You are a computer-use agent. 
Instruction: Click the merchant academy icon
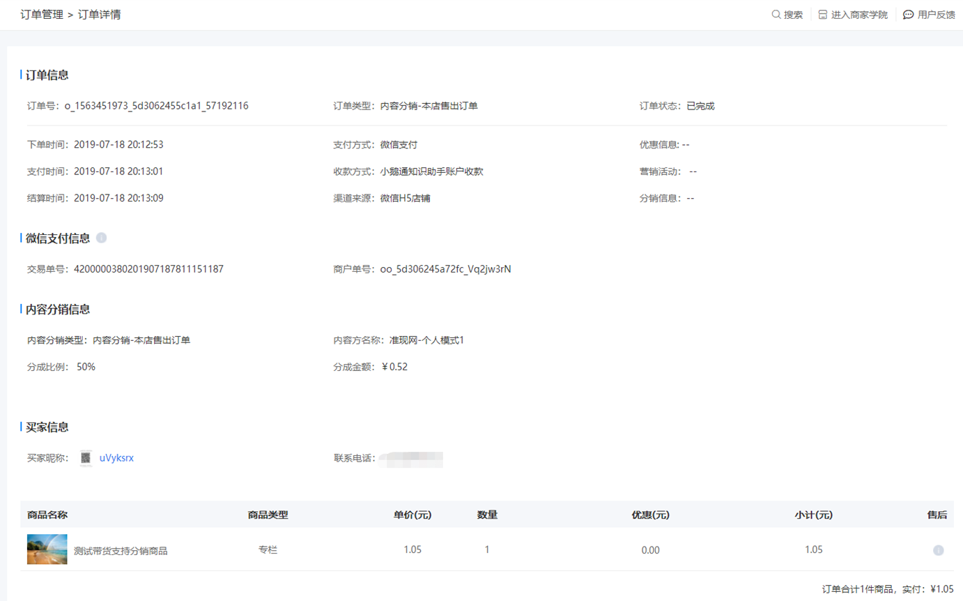click(823, 15)
